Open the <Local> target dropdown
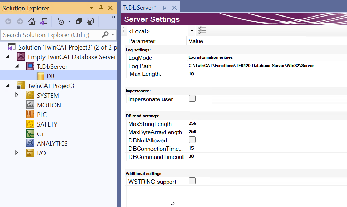 pos(192,31)
